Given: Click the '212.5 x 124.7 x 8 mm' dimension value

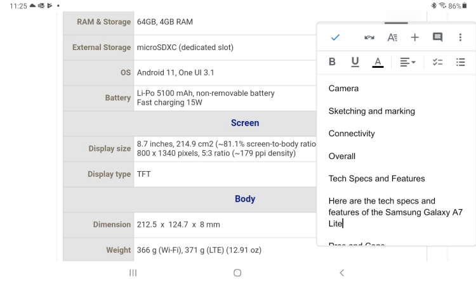Looking at the screenshot, I should [x=178, y=225].
